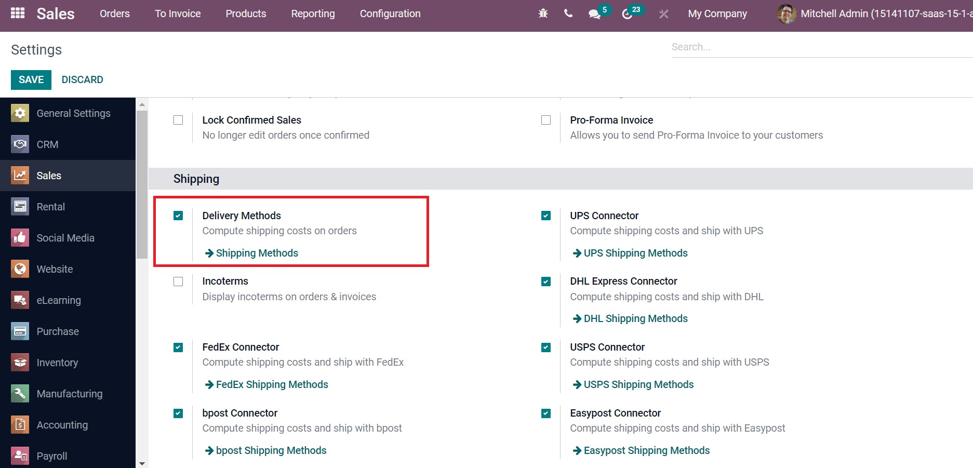The height and width of the screenshot is (468, 973).
Task: Click the eLearning icon in sidebar
Action: 20,300
